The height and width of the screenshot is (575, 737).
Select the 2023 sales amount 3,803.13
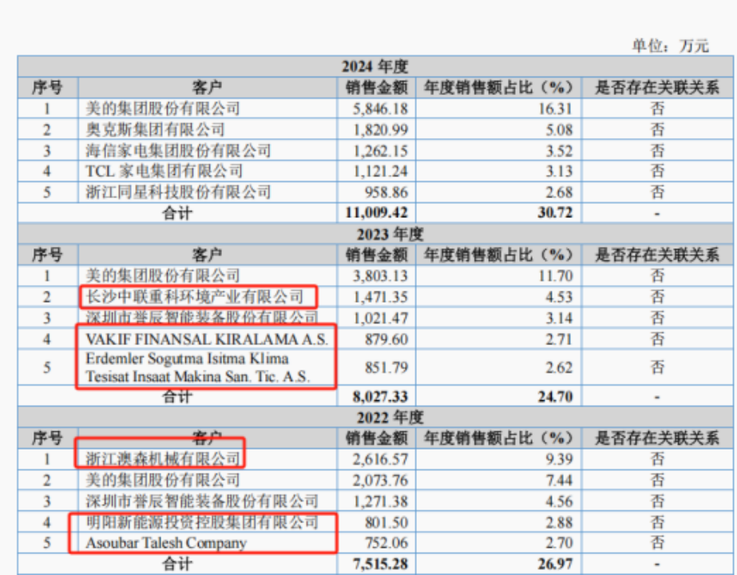coord(380,276)
